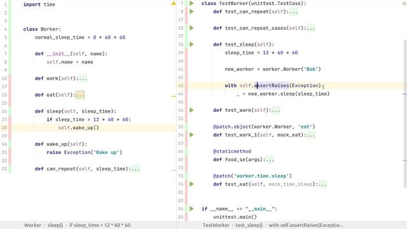This screenshot has height=229, width=407.
Task: Click 'def wake_up(self):' definition
Action: (x=61, y=144)
